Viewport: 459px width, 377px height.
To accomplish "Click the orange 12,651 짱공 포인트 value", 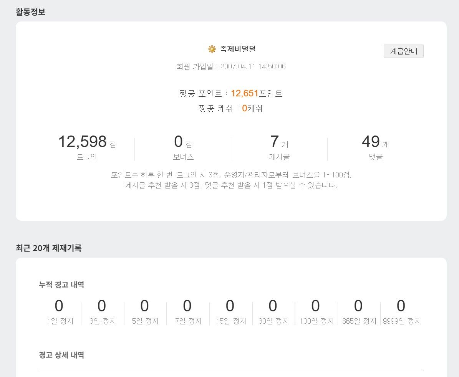I will coord(245,93).
